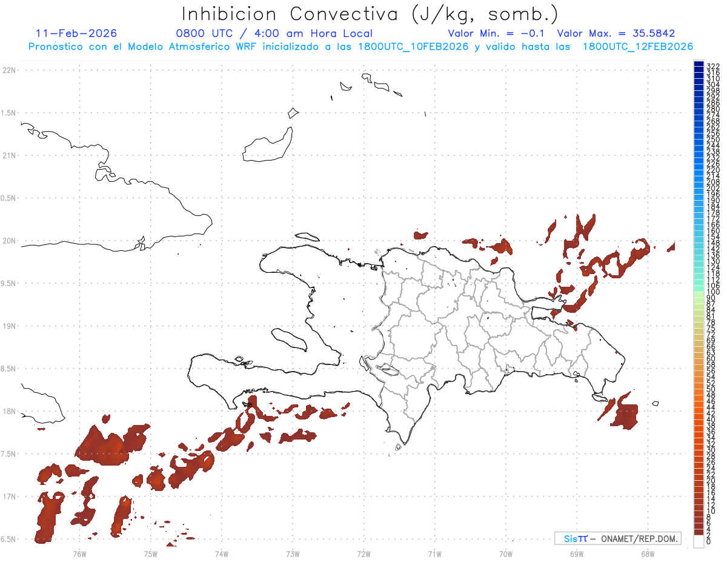Click the 73W longitude label
The width and height of the screenshot is (727, 562).
click(293, 554)
